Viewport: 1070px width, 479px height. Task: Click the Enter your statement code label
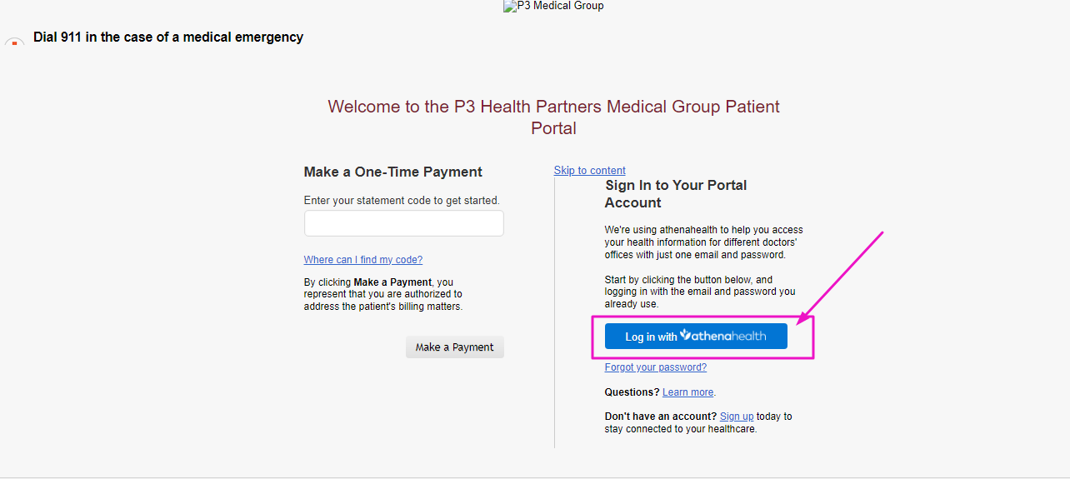402,201
